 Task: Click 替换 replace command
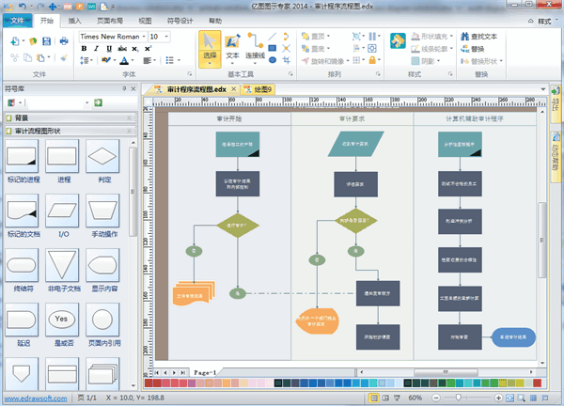[473, 49]
